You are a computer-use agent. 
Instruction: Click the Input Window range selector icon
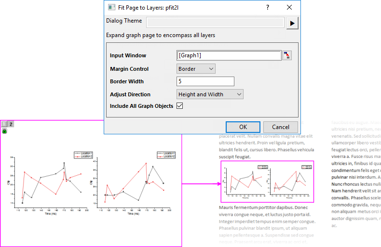point(287,55)
